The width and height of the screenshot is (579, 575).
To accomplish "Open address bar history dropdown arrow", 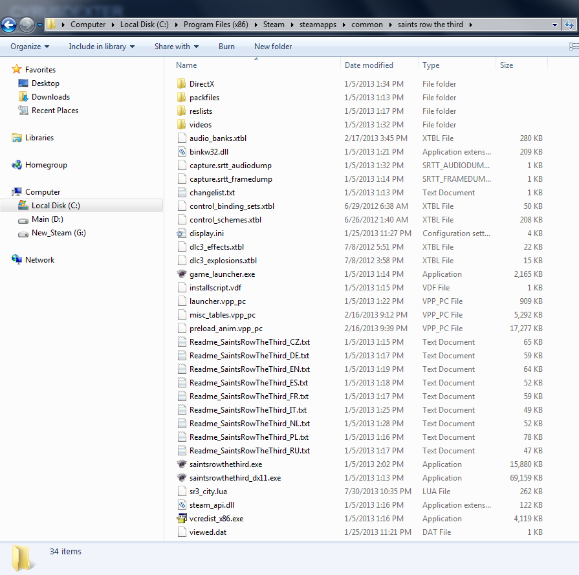I will (554, 25).
